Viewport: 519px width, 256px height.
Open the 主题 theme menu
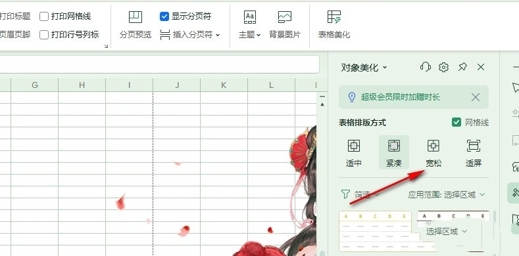point(249,25)
